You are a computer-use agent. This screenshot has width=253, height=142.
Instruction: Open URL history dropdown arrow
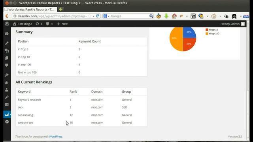tap(93, 16)
